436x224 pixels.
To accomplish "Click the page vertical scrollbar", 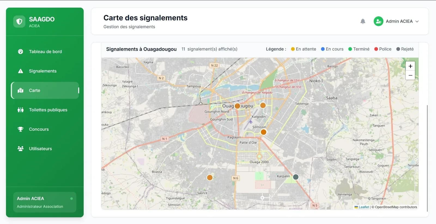I will click(x=427, y=158).
